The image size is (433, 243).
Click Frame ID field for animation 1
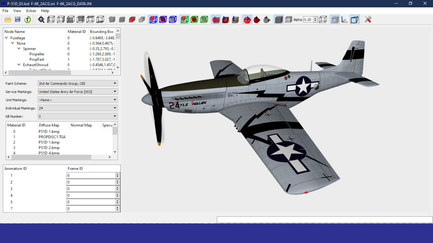pos(91,175)
